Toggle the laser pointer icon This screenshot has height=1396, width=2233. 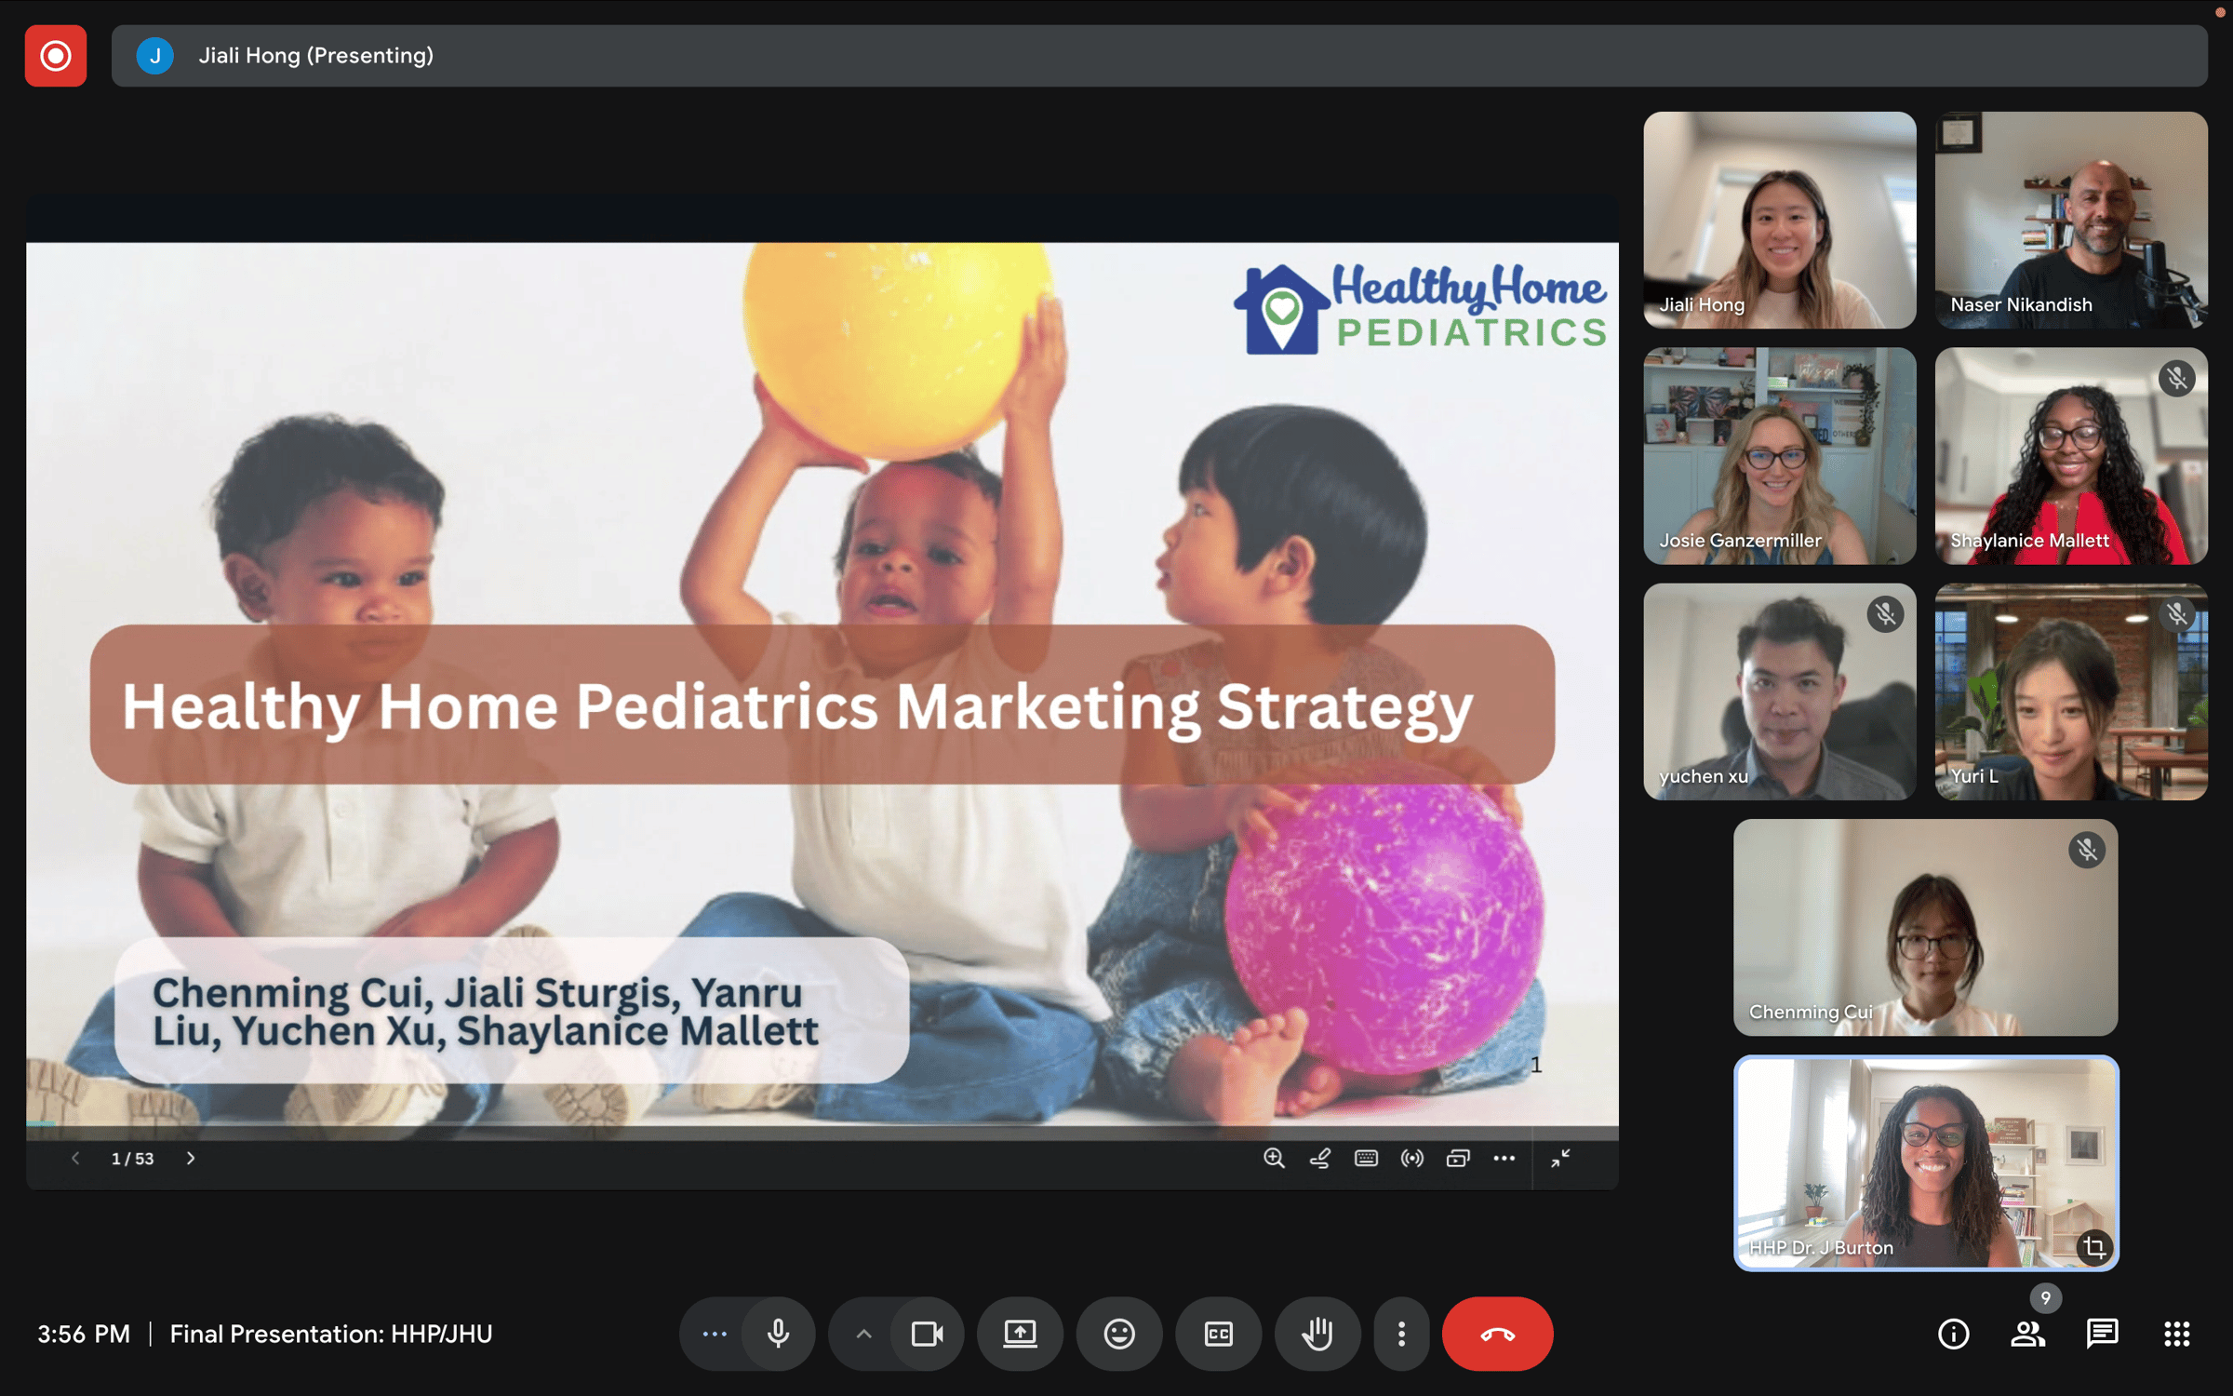[x=1412, y=1158]
